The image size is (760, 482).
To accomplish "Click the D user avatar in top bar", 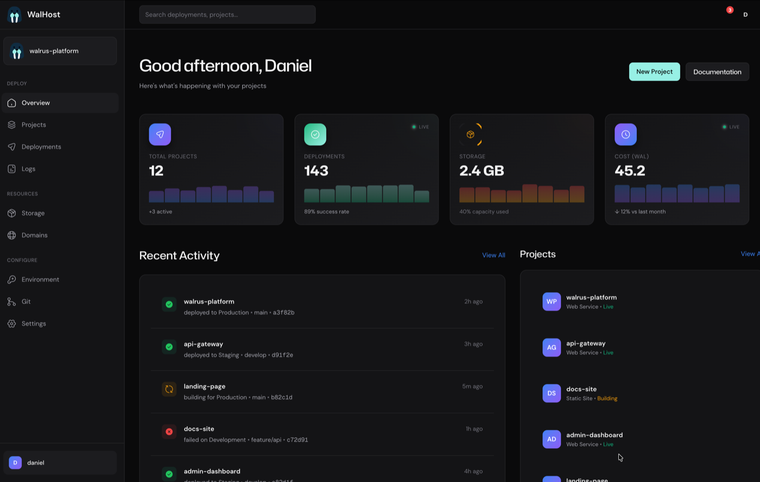I will [x=745, y=15].
